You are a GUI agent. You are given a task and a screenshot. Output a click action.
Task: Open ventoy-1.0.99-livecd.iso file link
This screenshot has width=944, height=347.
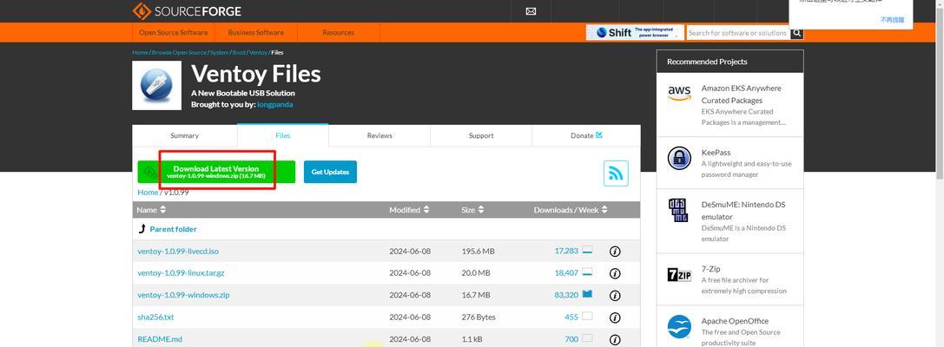(x=178, y=251)
